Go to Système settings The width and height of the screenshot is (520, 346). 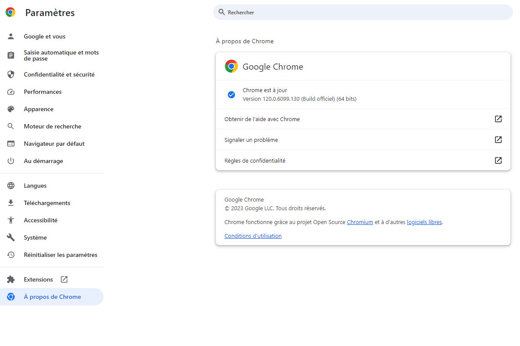pyautogui.click(x=52, y=237)
